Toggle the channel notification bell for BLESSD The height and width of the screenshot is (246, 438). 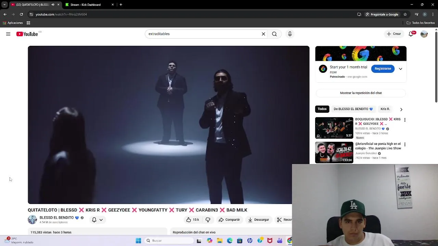[97, 220]
